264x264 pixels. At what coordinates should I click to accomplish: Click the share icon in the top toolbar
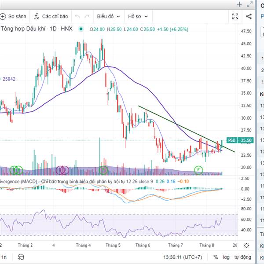pyautogui.click(x=249, y=17)
